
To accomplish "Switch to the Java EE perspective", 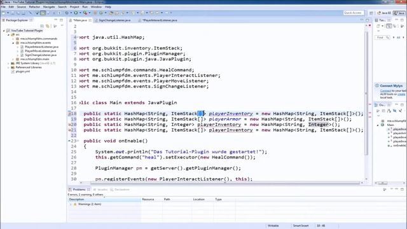I will 384,13.
